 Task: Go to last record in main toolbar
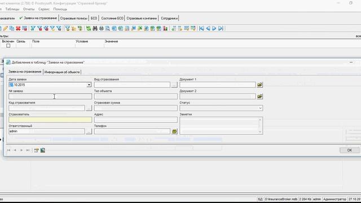click(x=221, y=28)
